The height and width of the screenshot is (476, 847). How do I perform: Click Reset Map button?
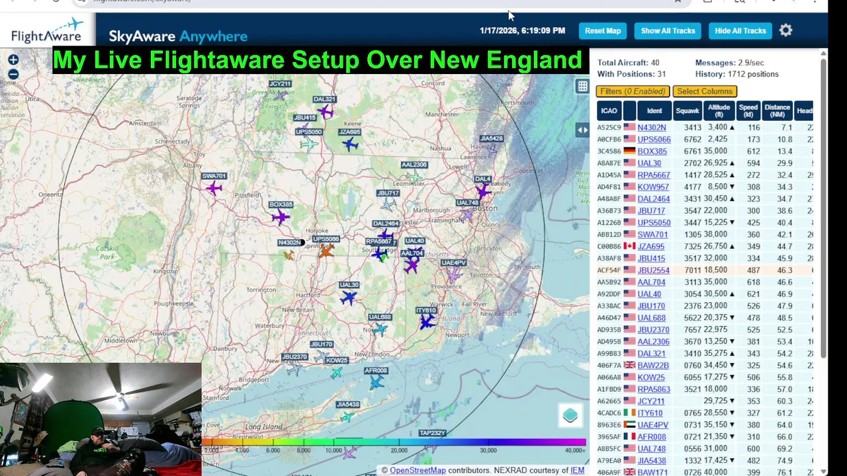click(603, 30)
